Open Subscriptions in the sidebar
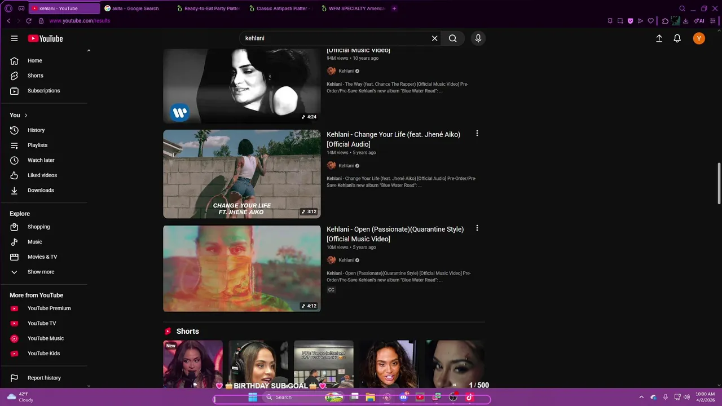 [x=45, y=90]
